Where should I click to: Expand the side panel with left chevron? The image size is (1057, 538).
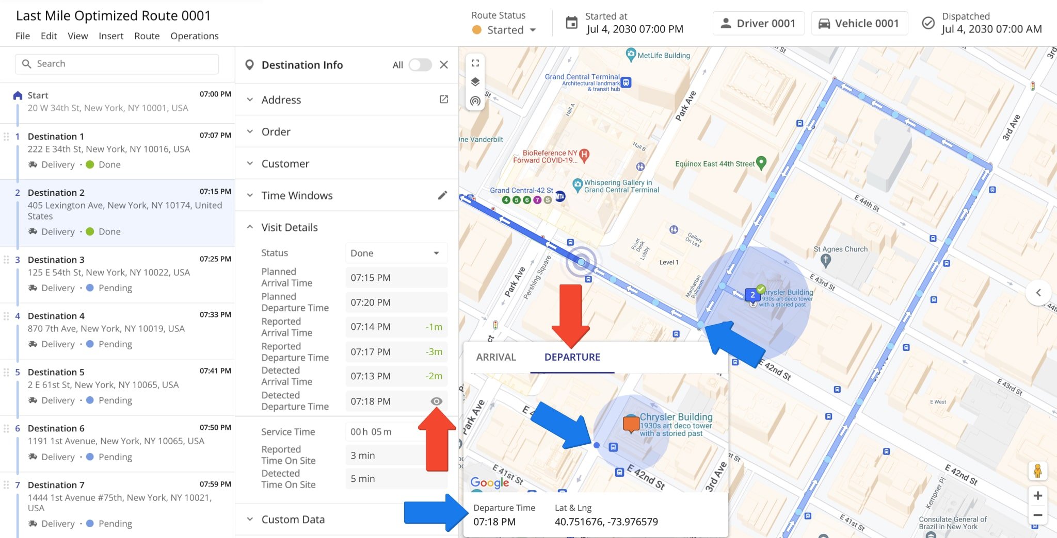pos(1038,293)
